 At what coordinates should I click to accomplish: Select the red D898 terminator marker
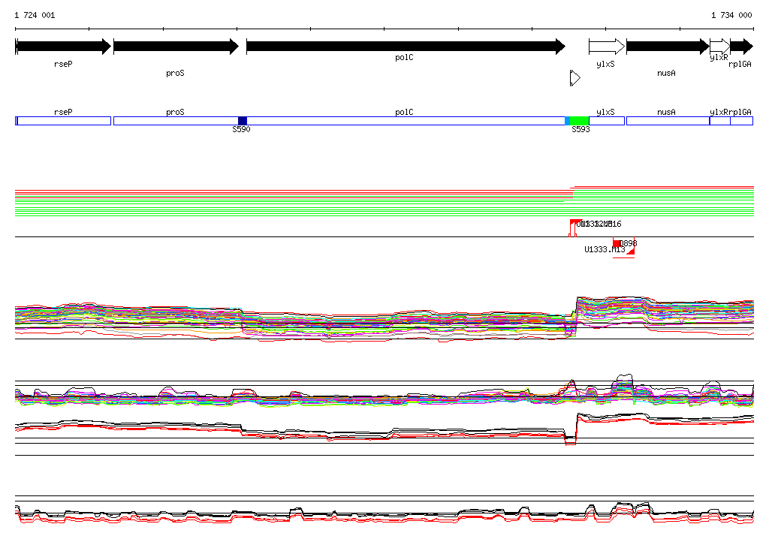click(618, 244)
